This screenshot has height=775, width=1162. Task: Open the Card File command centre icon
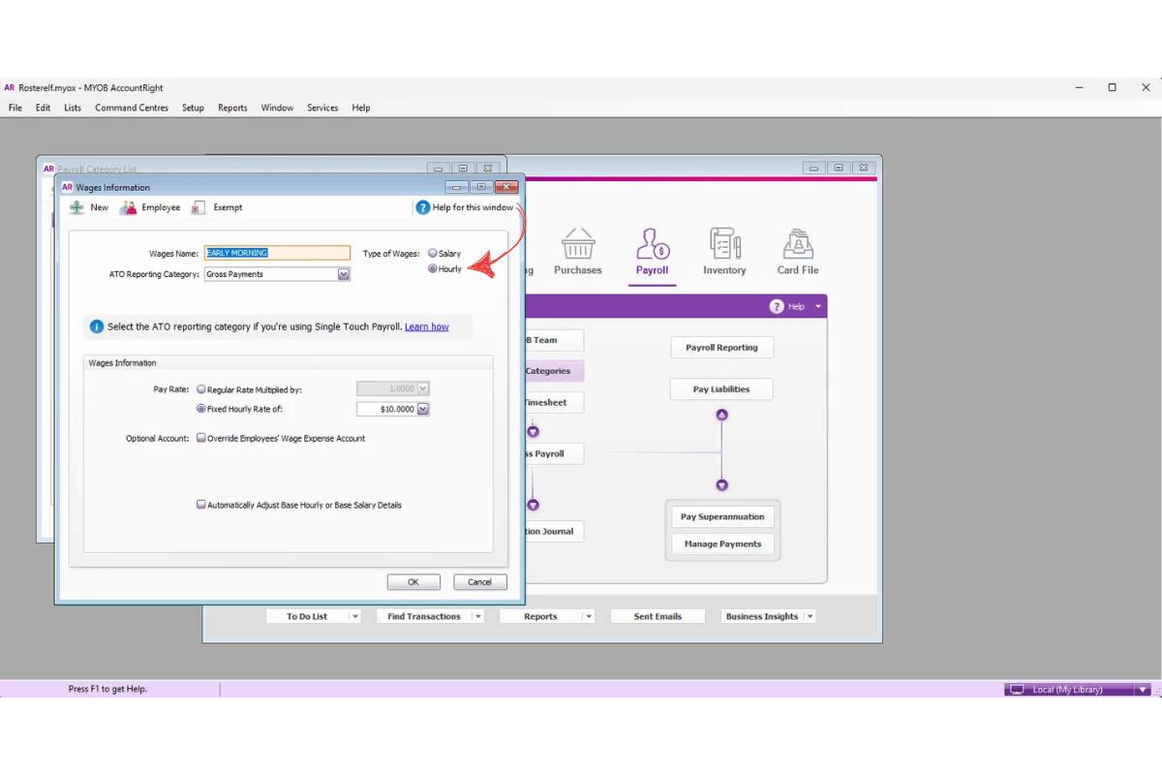point(798,244)
